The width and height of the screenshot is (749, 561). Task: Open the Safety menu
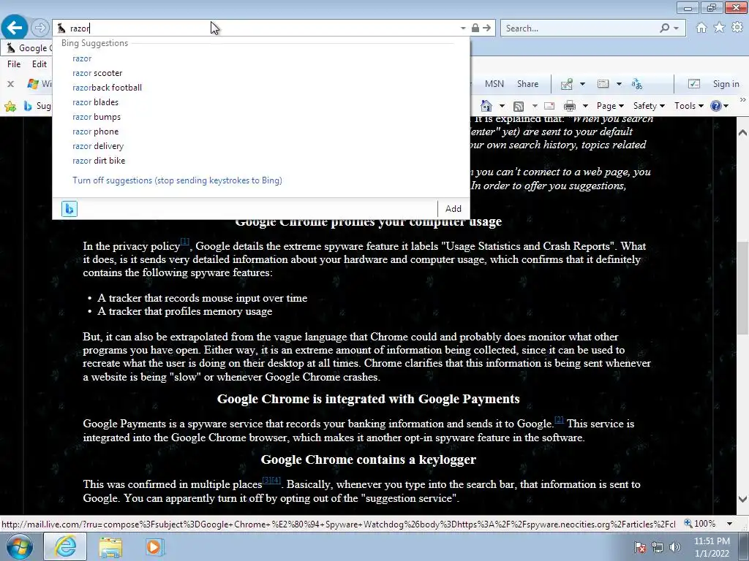[649, 106]
